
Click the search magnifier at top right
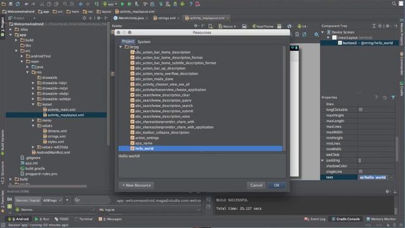coord(394,4)
